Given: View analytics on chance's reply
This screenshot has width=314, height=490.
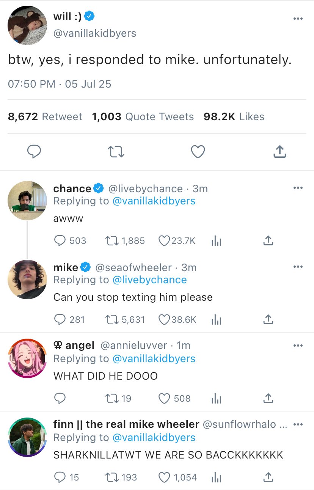Looking at the screenshot, I should click(216, 241).
